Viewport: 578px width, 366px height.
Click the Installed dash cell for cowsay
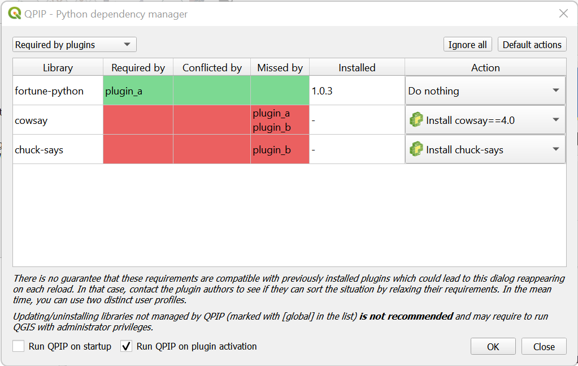point(357,120)
